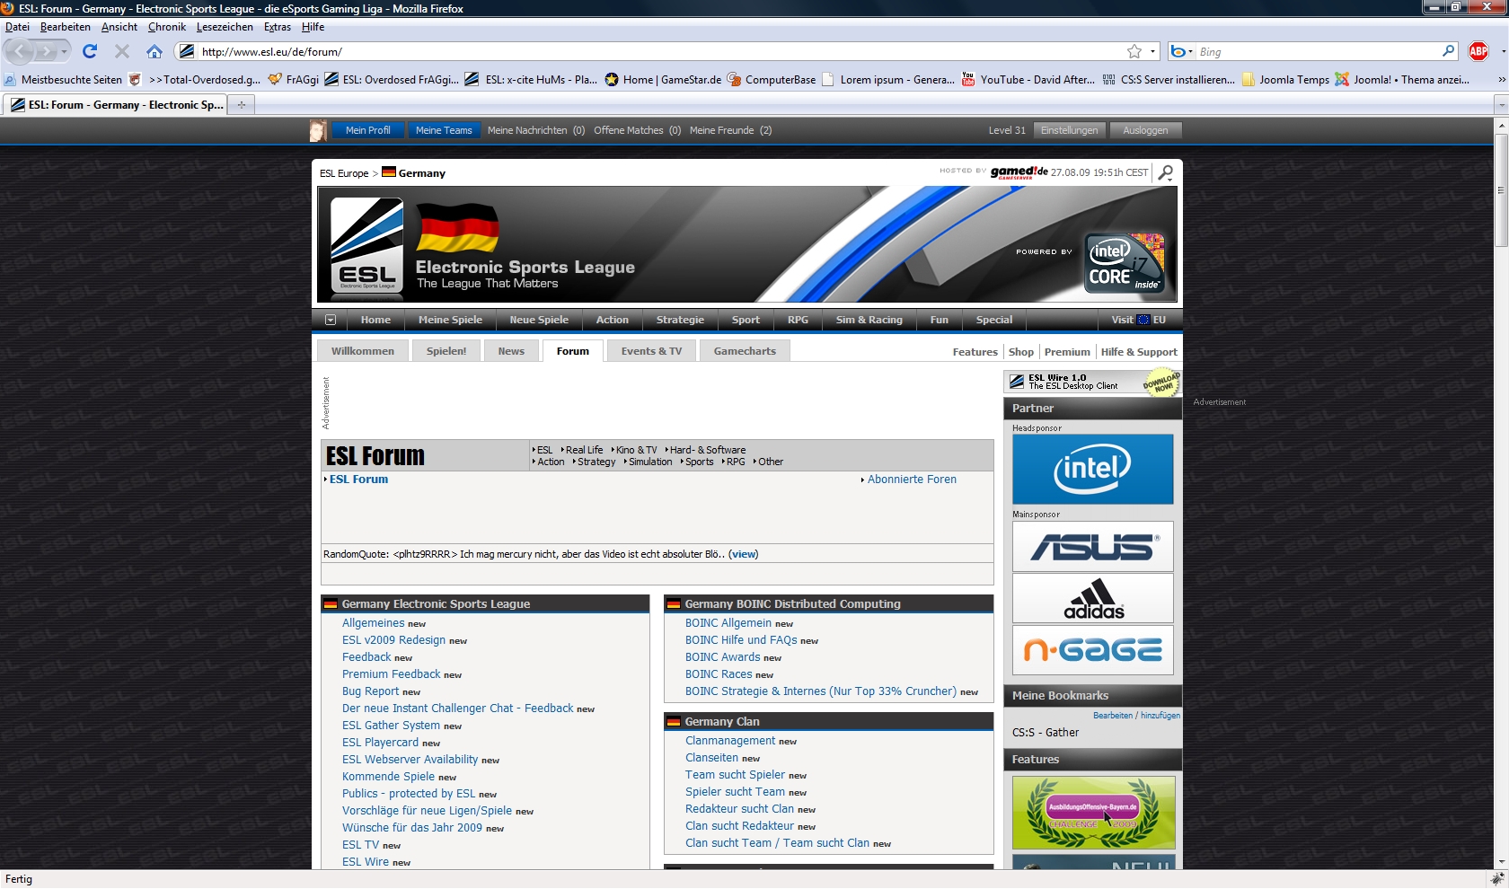Open the Meistbesuchte Seiten bookmark dropdown
Screen dimensions: 1509x889
coord(63,79)
